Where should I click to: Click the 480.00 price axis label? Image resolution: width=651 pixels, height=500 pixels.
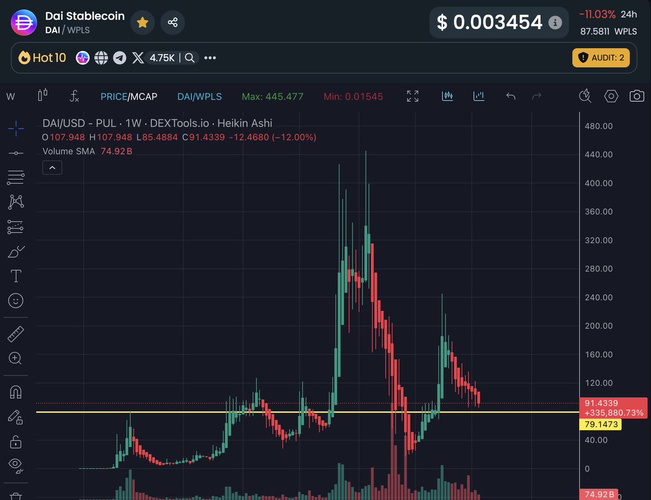tap(599, 126)
